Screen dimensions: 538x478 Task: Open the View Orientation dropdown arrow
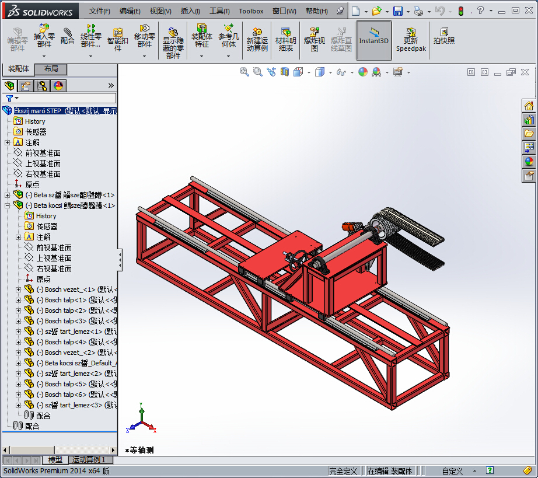(x=309, y=72)
